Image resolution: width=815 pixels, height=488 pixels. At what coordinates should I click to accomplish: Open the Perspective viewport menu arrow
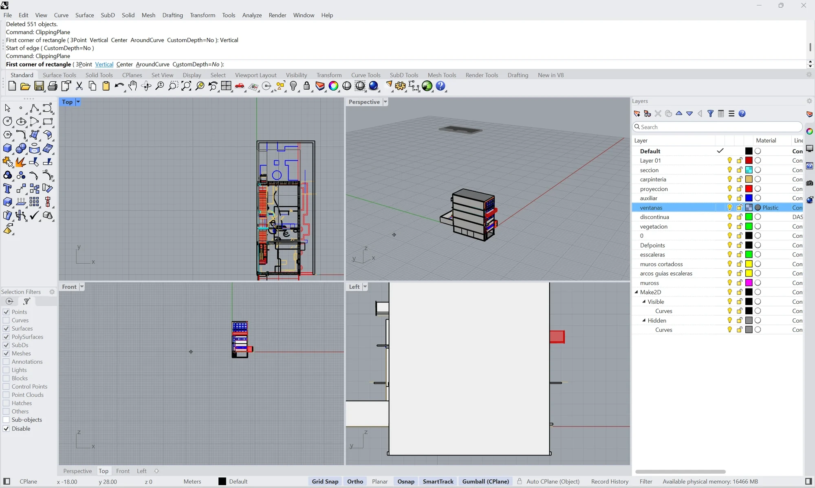click(385, 102)
